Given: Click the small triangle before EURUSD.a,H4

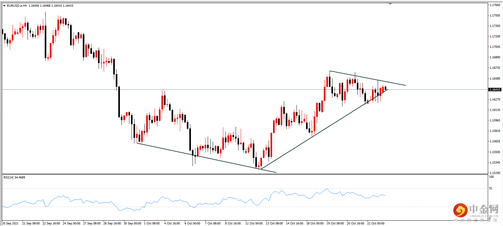Looking at the screenshot, I should tap(4, 5).
